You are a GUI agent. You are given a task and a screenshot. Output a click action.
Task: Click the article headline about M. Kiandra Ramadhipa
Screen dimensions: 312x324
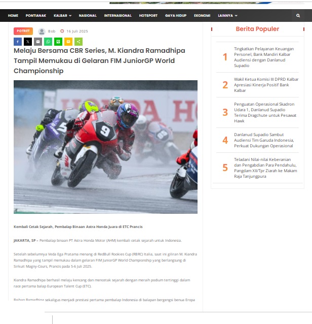[100, 61]
